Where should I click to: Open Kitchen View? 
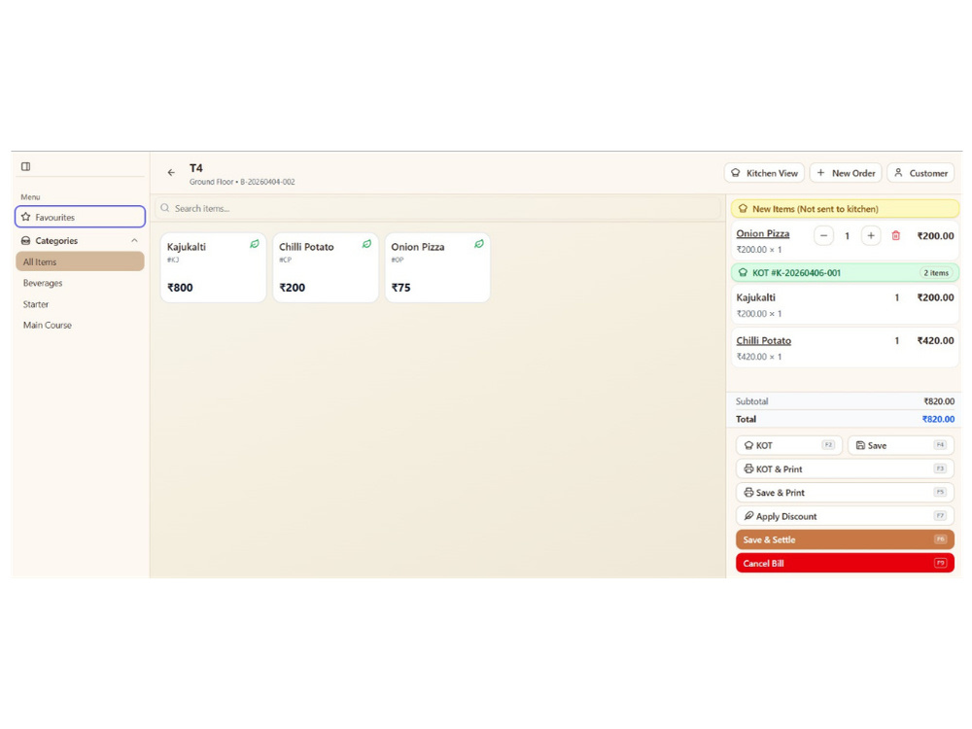pos(764,173)
